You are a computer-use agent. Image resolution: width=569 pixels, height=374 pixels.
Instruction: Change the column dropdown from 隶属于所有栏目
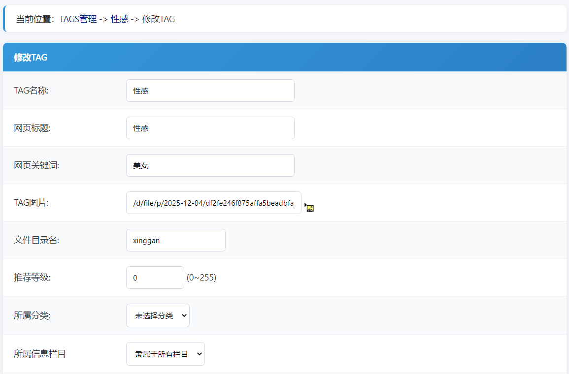166,354
